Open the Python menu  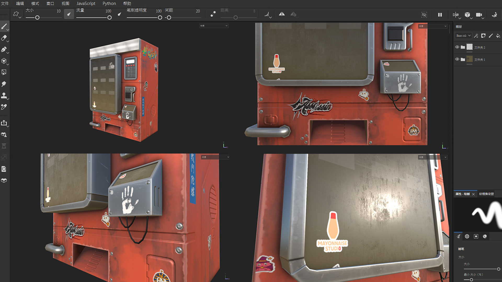point(109,3)
